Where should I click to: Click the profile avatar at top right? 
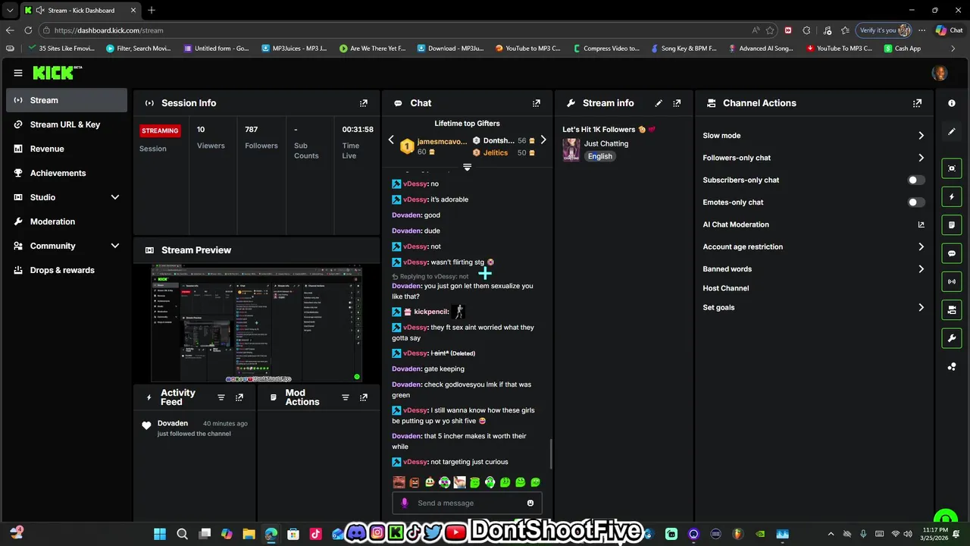(940, 73)
